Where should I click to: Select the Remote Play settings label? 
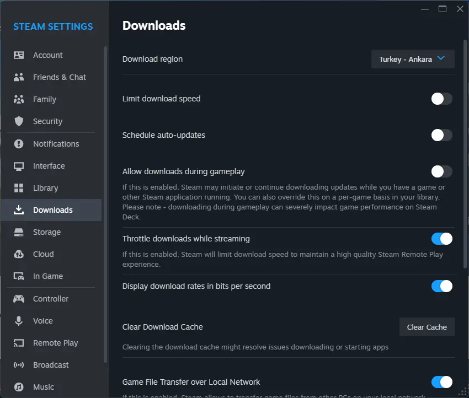point(56,343)
